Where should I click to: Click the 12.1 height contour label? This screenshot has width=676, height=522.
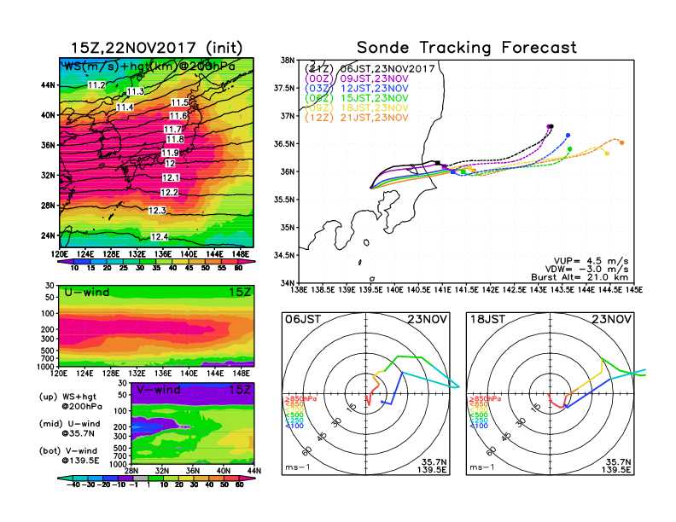(171, 177)
